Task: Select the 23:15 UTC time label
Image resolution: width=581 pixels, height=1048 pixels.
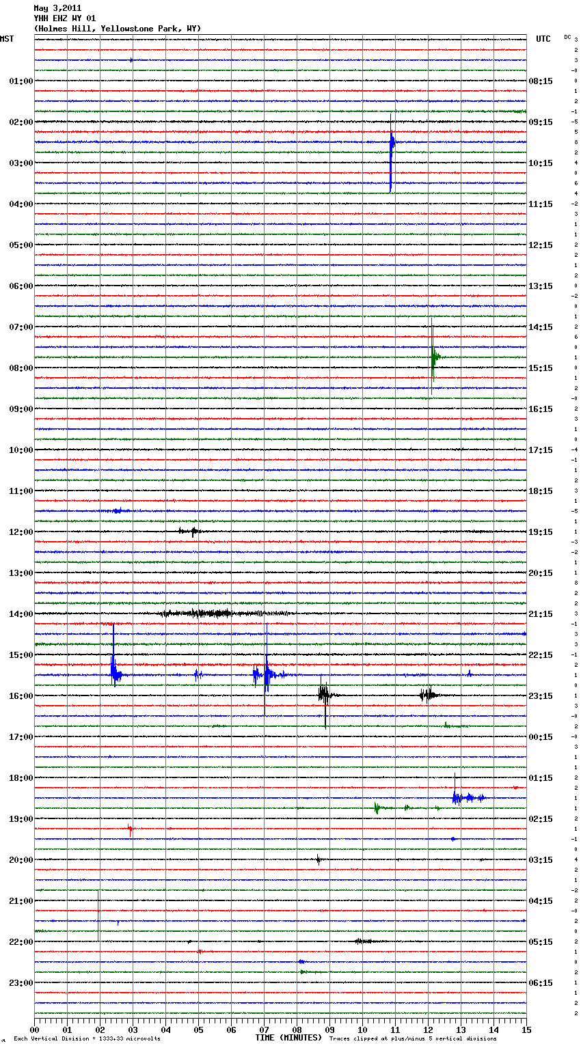Action: click(x=541, y=696)
